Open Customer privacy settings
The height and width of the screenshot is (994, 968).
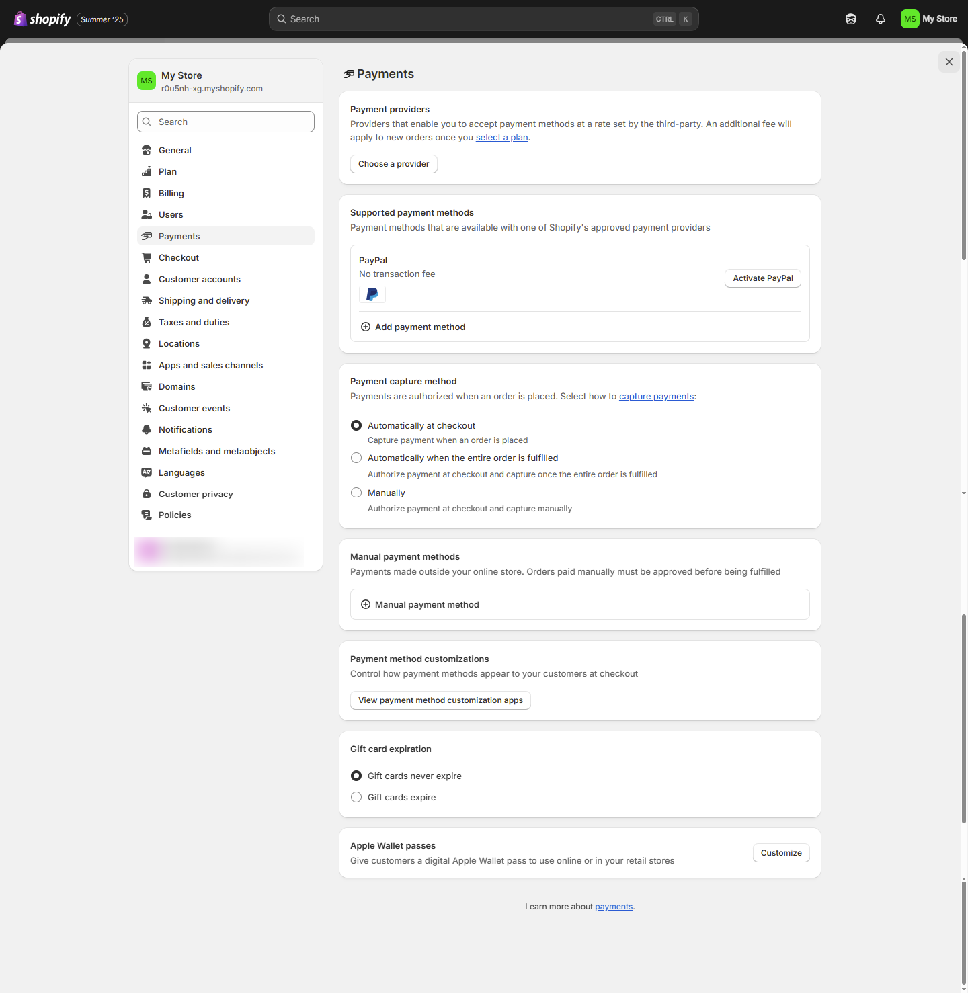(x=226, y=494)
